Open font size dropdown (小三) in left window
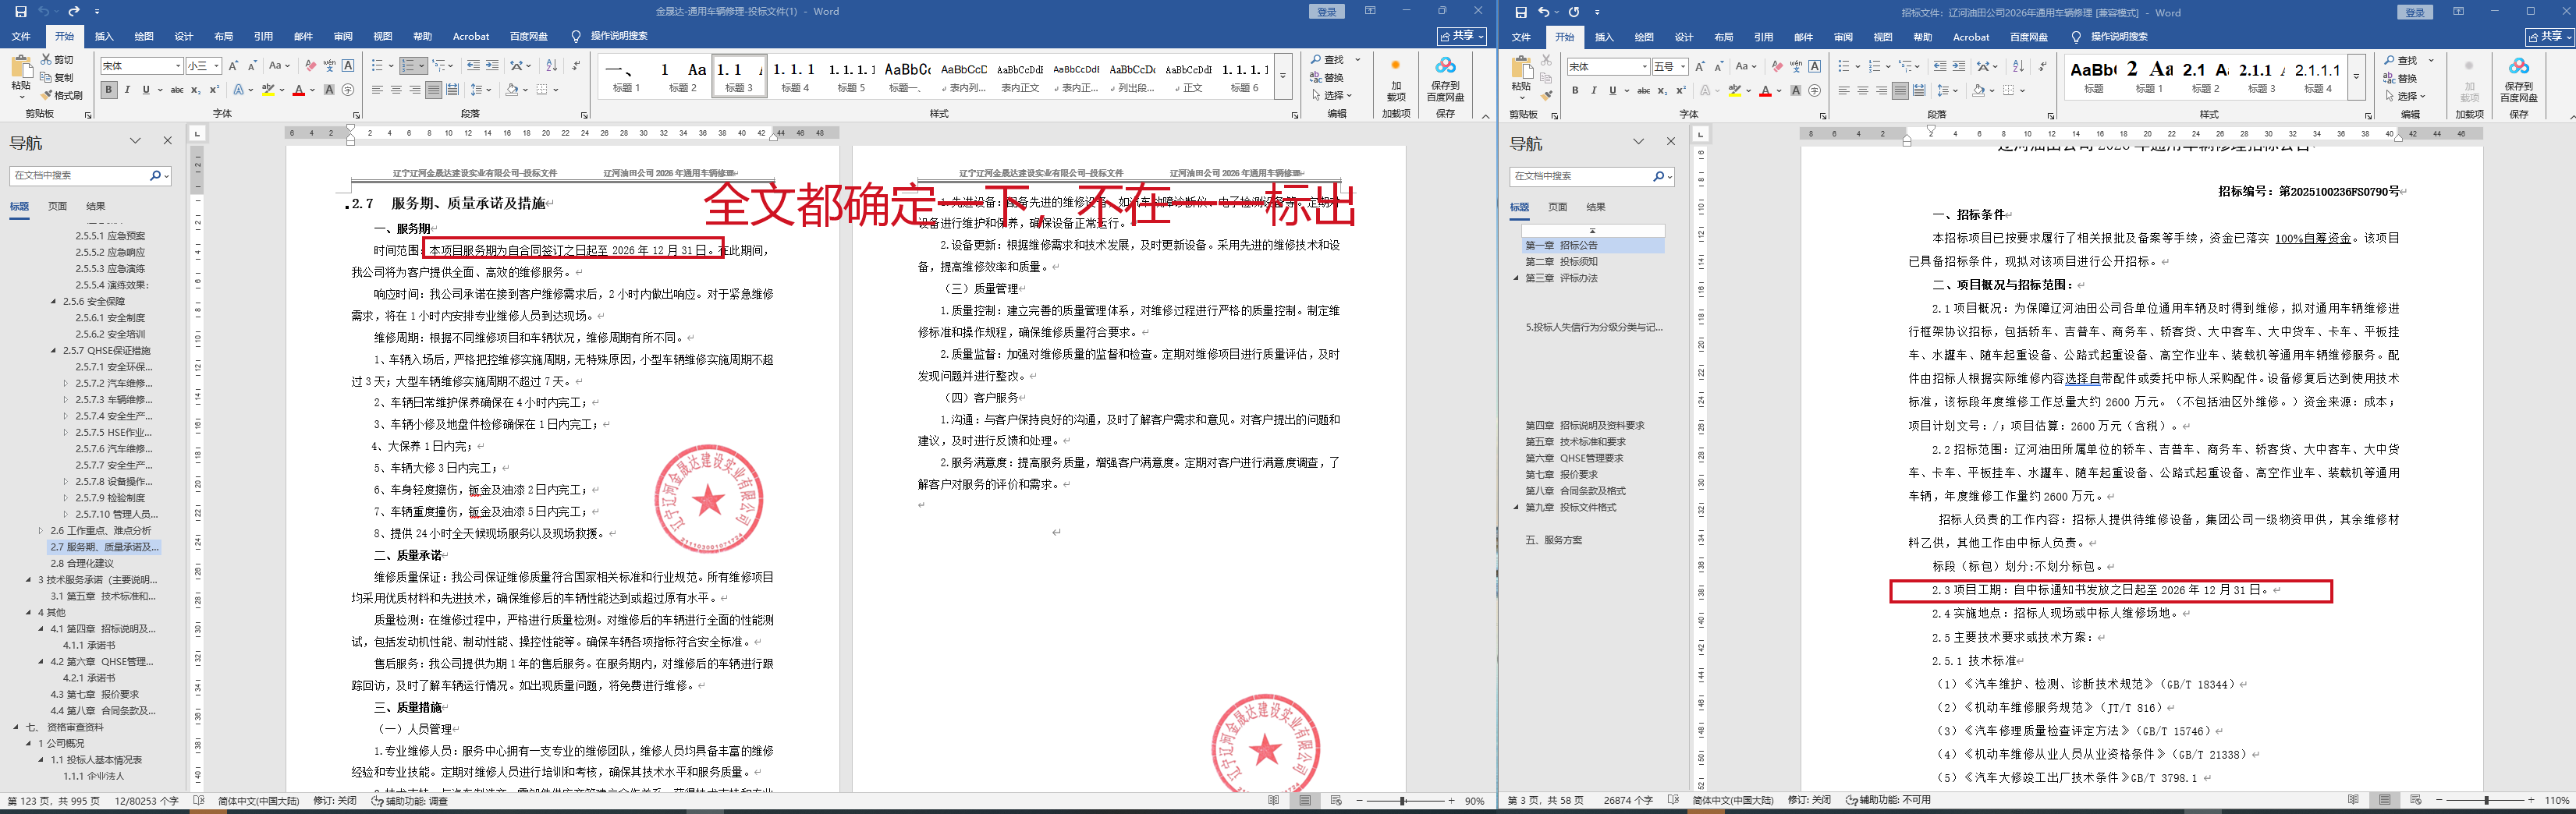2576x814 pixels. (x=216, y=66)
